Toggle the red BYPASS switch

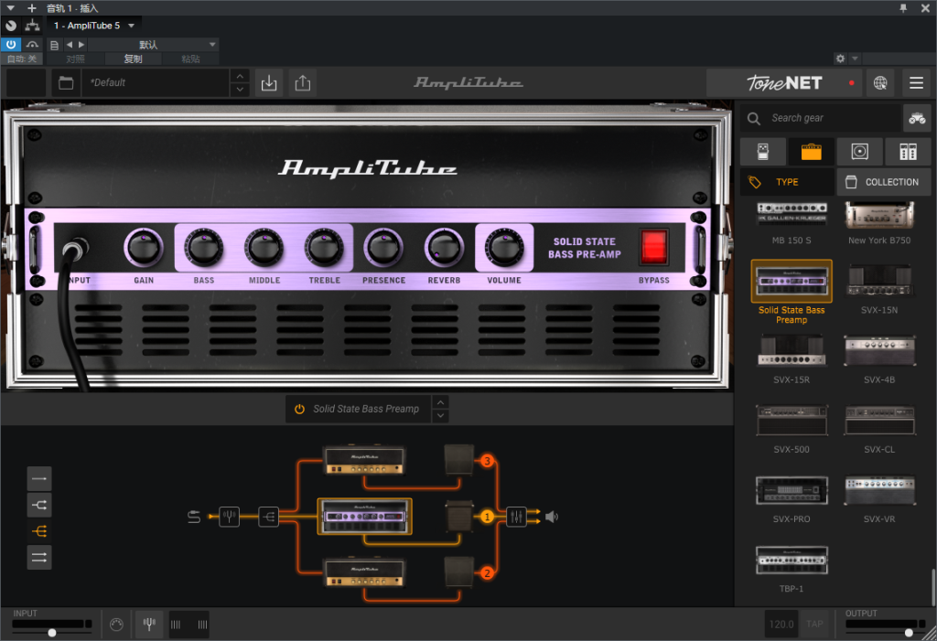pos(653,246)
